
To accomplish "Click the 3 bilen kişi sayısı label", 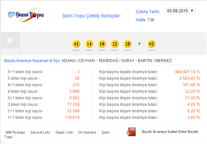I will coord(24,104).
